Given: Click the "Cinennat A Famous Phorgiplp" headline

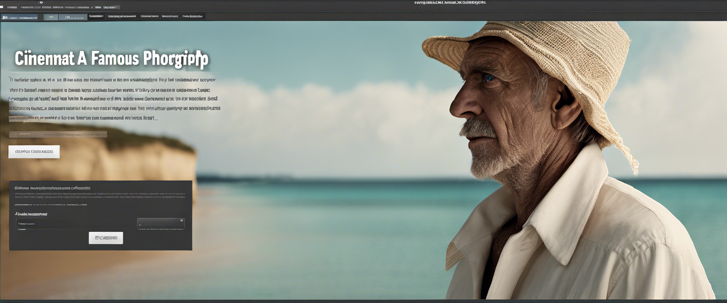Looking at the screenshot, I should coord(111,59).
